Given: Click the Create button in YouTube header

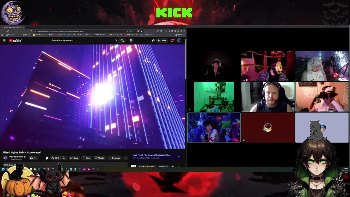Looking at the screenshot, I should point(162,40).
